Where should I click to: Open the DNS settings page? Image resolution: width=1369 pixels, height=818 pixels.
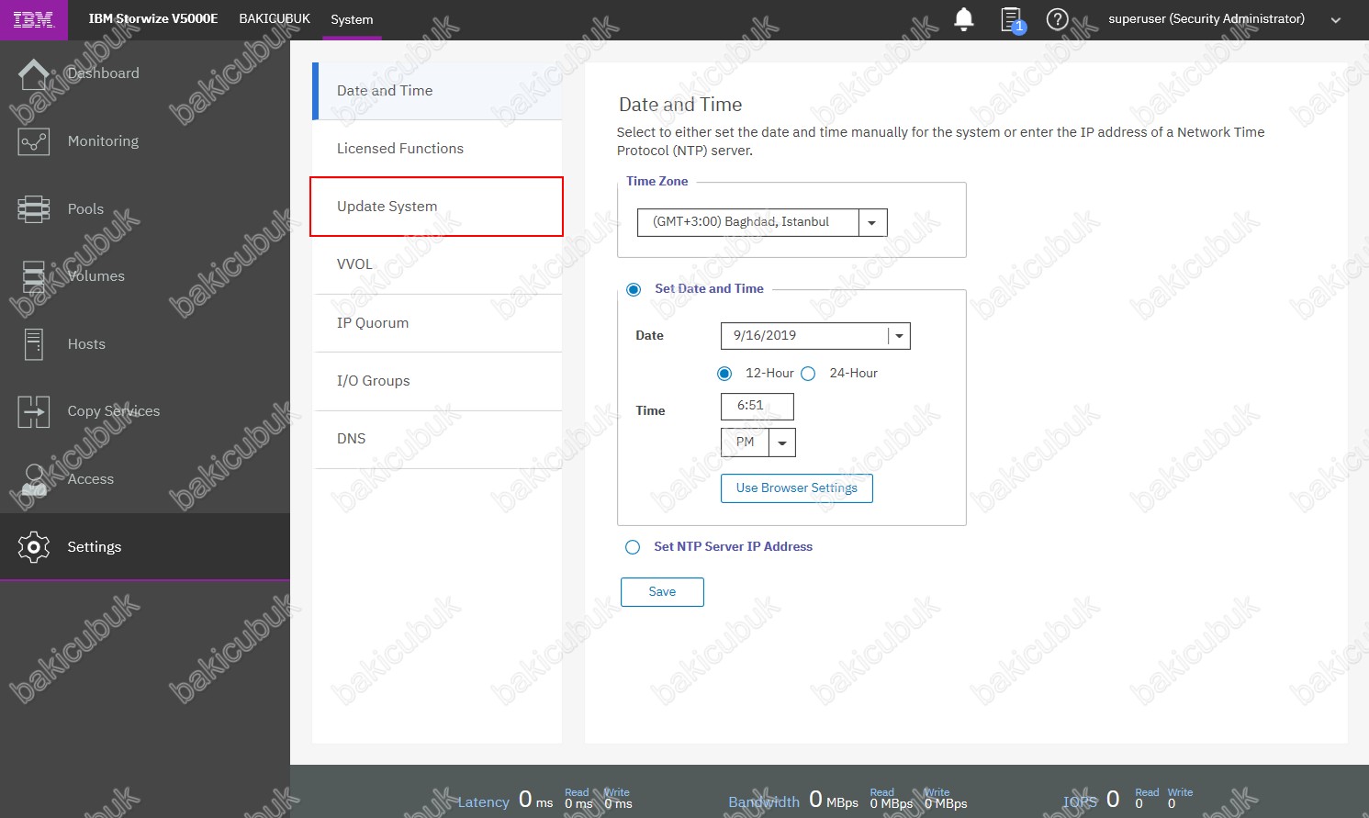(x=437, y=439)
